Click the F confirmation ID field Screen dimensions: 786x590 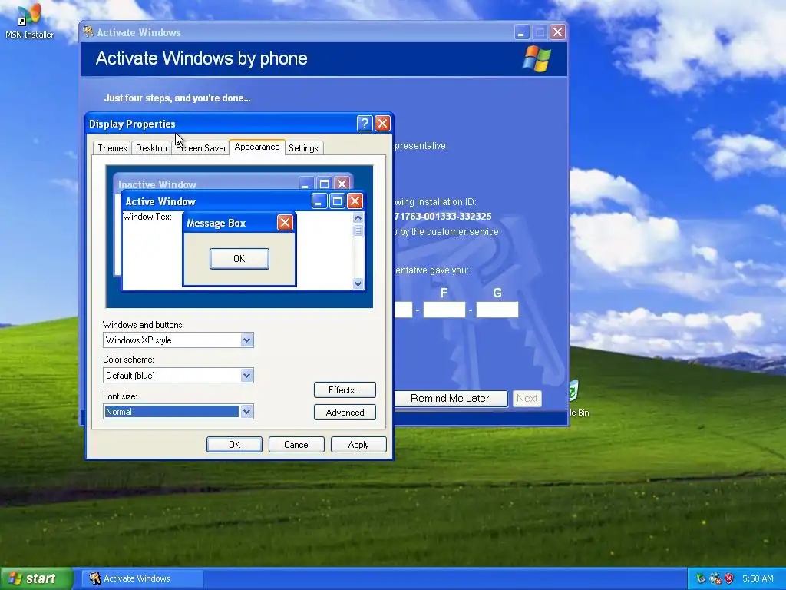point(444,310)
